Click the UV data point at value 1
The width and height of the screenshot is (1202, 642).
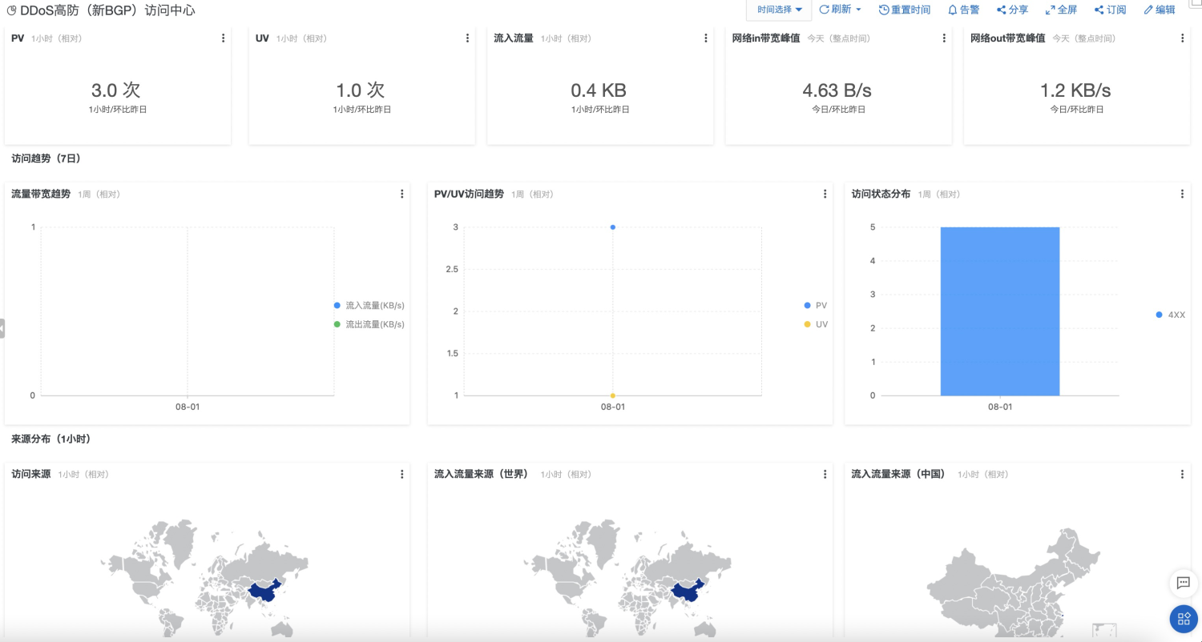point(613,395)
